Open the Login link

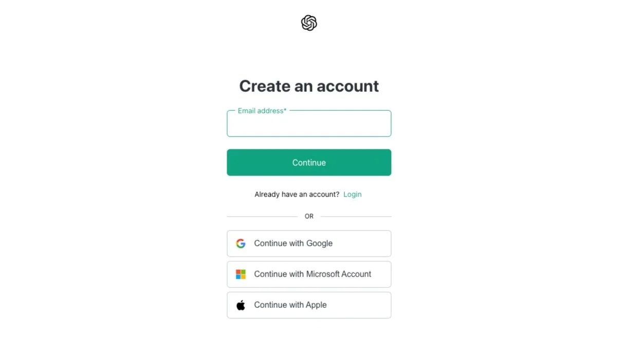353,194
